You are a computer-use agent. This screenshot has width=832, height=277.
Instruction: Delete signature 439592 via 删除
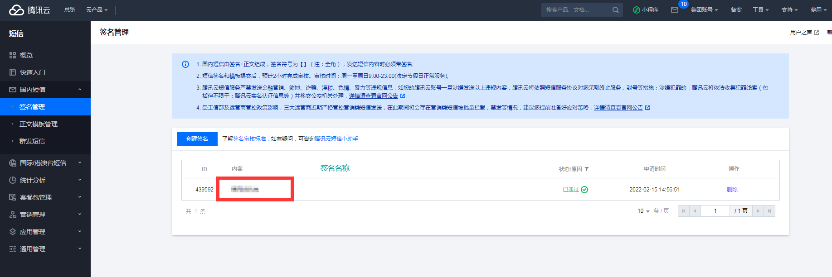[732, 190]
